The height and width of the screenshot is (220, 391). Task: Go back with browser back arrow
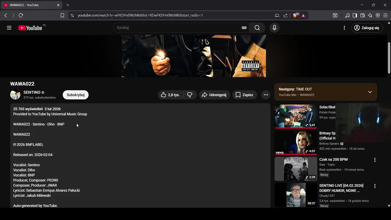coord(5,15)
